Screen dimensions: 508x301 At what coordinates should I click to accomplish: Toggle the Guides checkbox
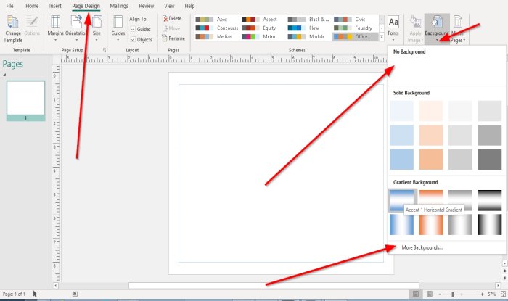click(x=133, y=29)
